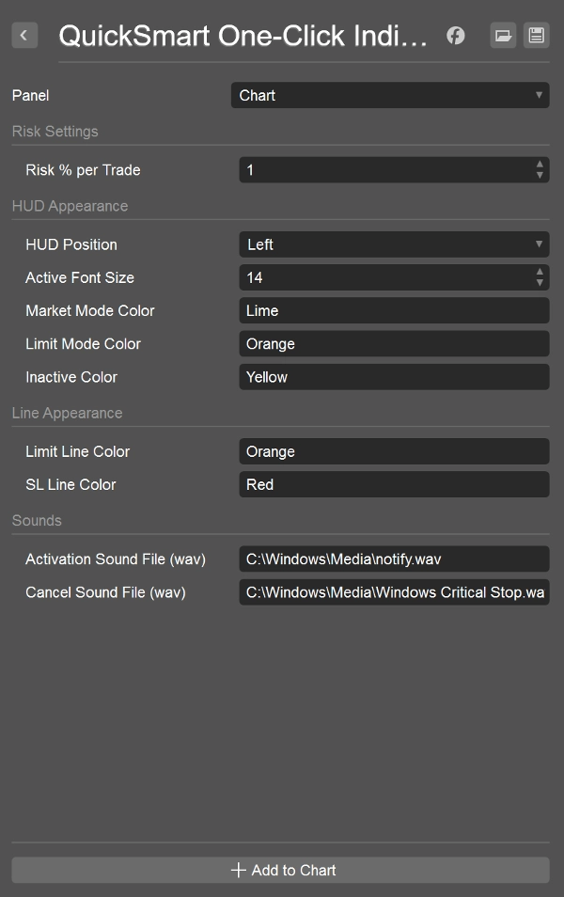Click the Activation Sound File (wav) label
The height and width of the screenshot is (897, 564).
pos(116,559)
